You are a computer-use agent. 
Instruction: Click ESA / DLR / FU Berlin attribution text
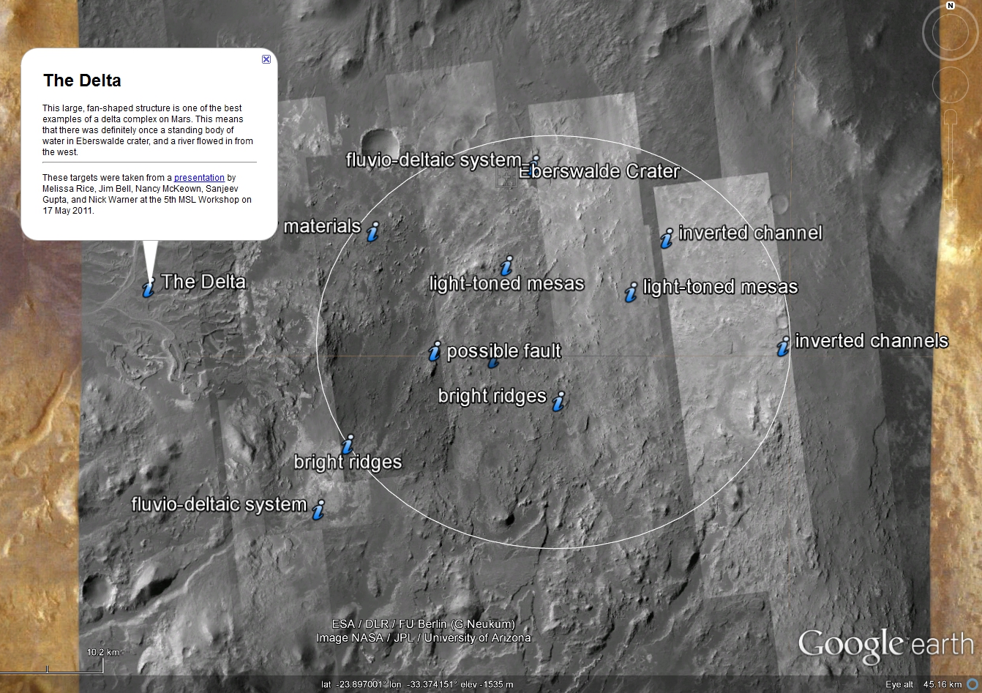tap(424, 624)
